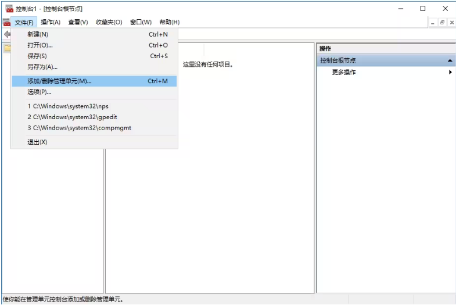Open the 帮助(H) menu
The image size is (456, 305).
point(170,22)
